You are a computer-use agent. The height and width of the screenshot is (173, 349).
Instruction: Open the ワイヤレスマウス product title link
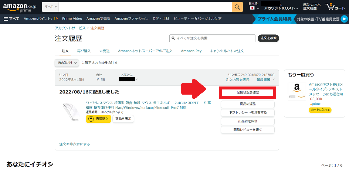coord(148,105)
